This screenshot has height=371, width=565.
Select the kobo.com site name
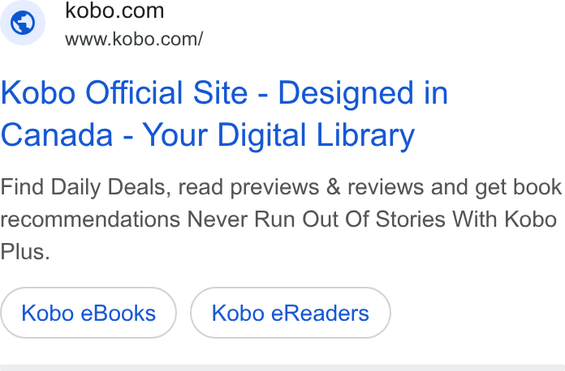tap(114, 11)
